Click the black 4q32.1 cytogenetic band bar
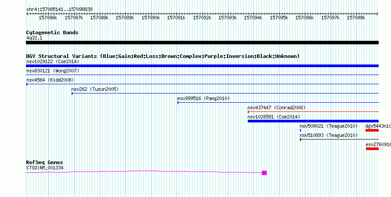The image size is (391, 197). click(x=202, y=43)
